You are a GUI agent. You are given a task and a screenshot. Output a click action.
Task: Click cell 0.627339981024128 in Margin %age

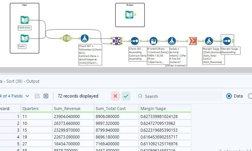165,116
